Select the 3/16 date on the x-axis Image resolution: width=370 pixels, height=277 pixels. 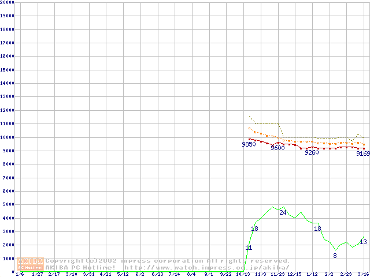363,274
